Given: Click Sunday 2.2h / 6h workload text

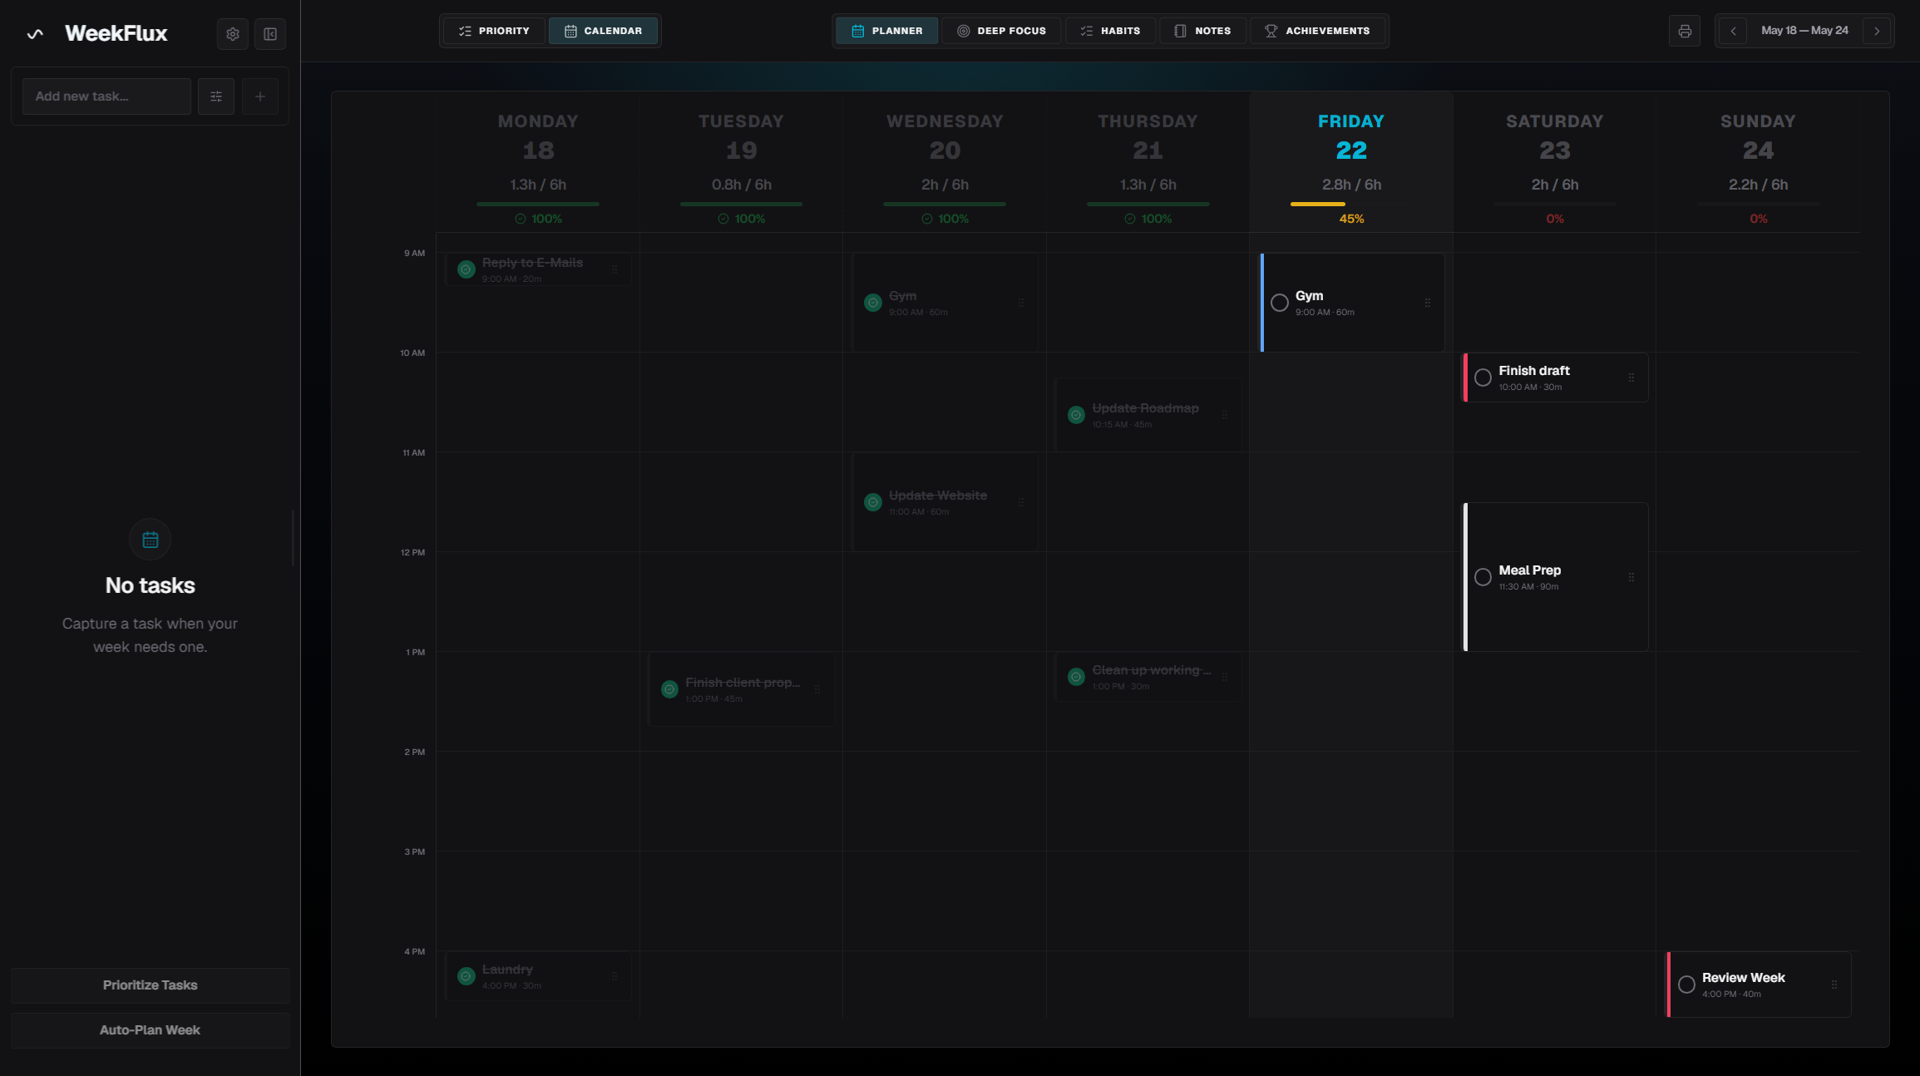Looking at the screenshot, I should coord(1758,185).
